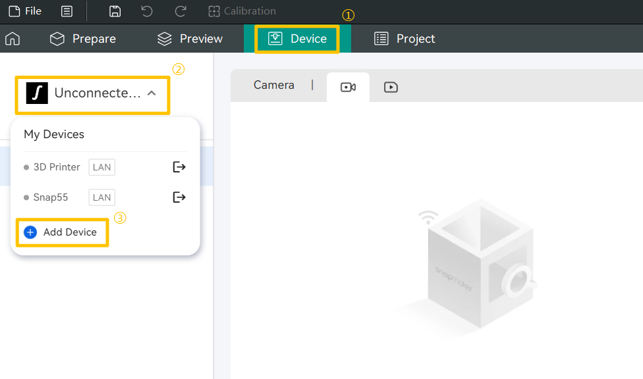Image resolution: width=643 pixels, height=379 pixels.
Task: Click the undo arrow icon
Action: click(147, 11)
